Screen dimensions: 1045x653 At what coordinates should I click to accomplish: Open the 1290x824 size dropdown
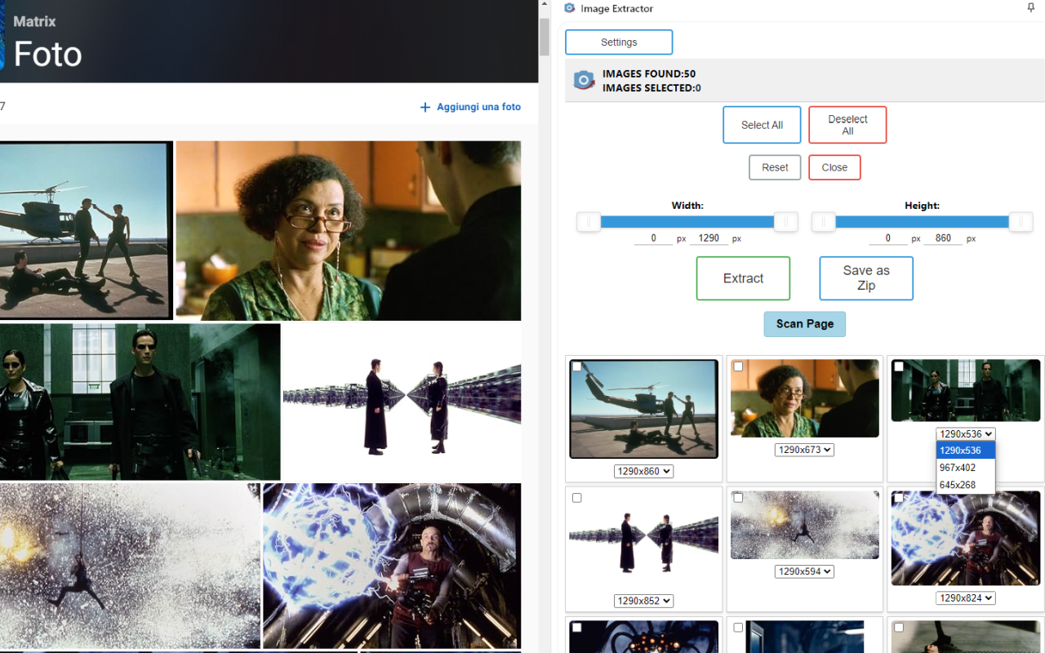click(966, 598)
